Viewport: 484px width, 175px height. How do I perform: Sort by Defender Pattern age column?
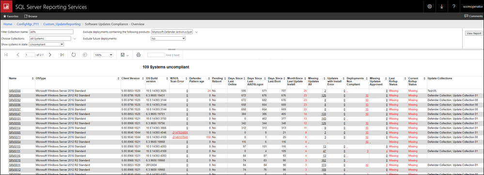tap(209, 79)
